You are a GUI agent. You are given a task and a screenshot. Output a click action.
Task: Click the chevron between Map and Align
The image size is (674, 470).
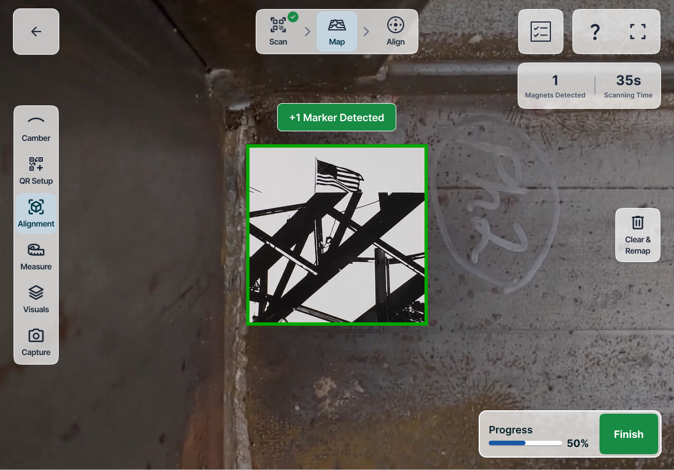point(366,32)
